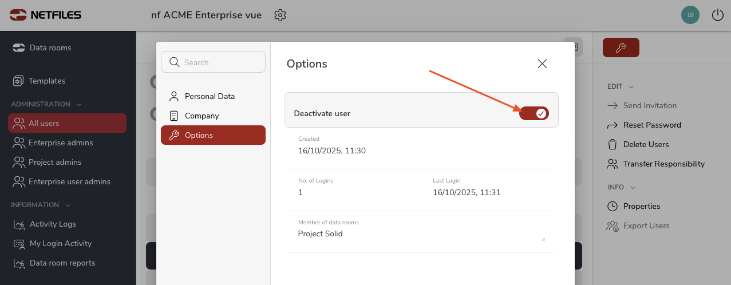
Task: Click the trash icon for Delete Users
Action: (x=613, y=144)
